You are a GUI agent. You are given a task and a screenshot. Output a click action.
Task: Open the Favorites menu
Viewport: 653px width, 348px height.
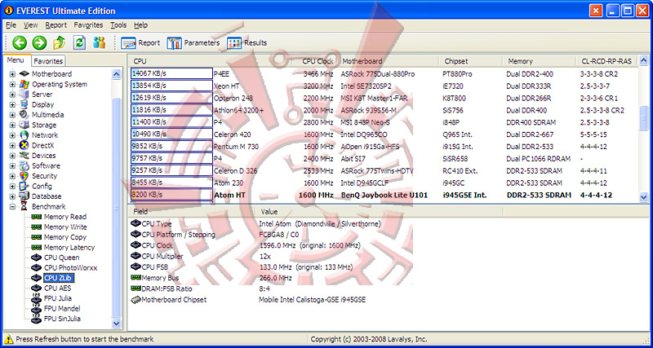pyautogui.click(x=88, y=25)
